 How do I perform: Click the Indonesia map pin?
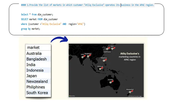[x=101, y=68]
